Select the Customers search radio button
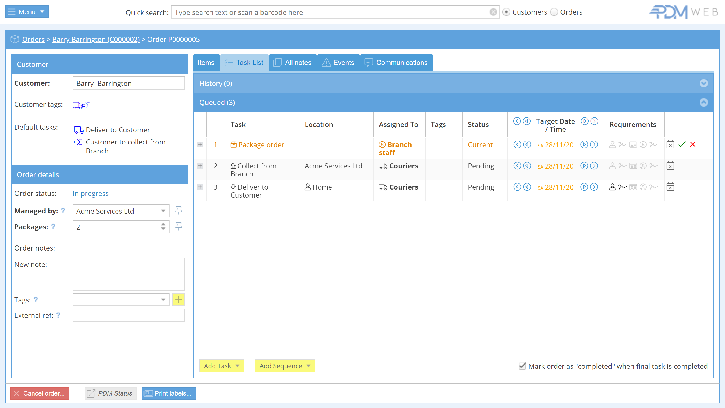Screen dimensions: 725x408 506,12
